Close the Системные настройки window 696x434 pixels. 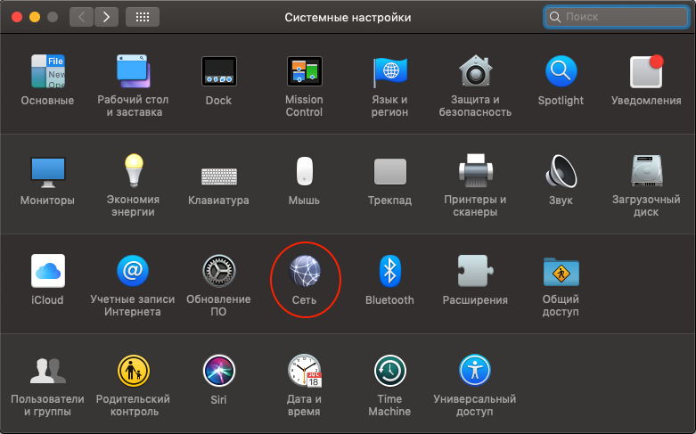coord(17,17)
